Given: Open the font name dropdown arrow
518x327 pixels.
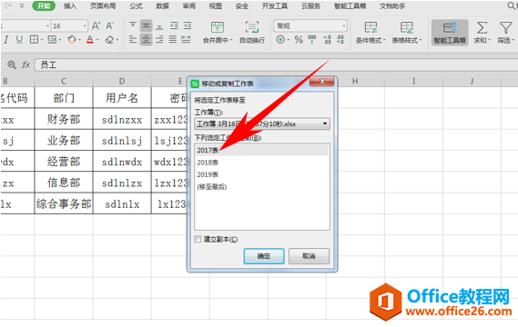Looking at the screenshot, I should (47, 25).
